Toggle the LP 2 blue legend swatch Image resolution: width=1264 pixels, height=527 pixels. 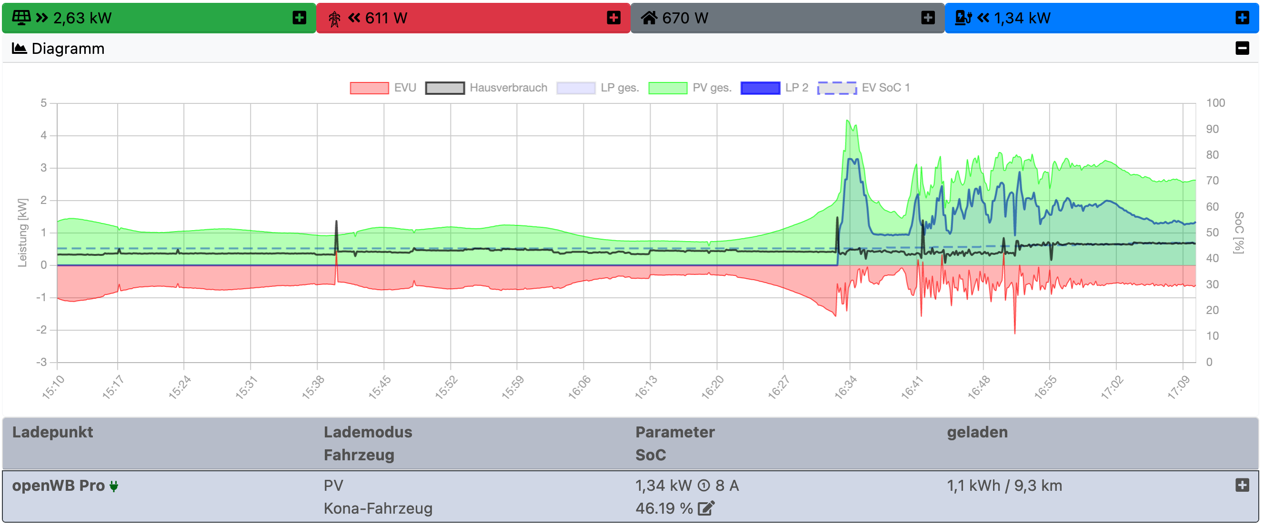(x=760, y=88)
